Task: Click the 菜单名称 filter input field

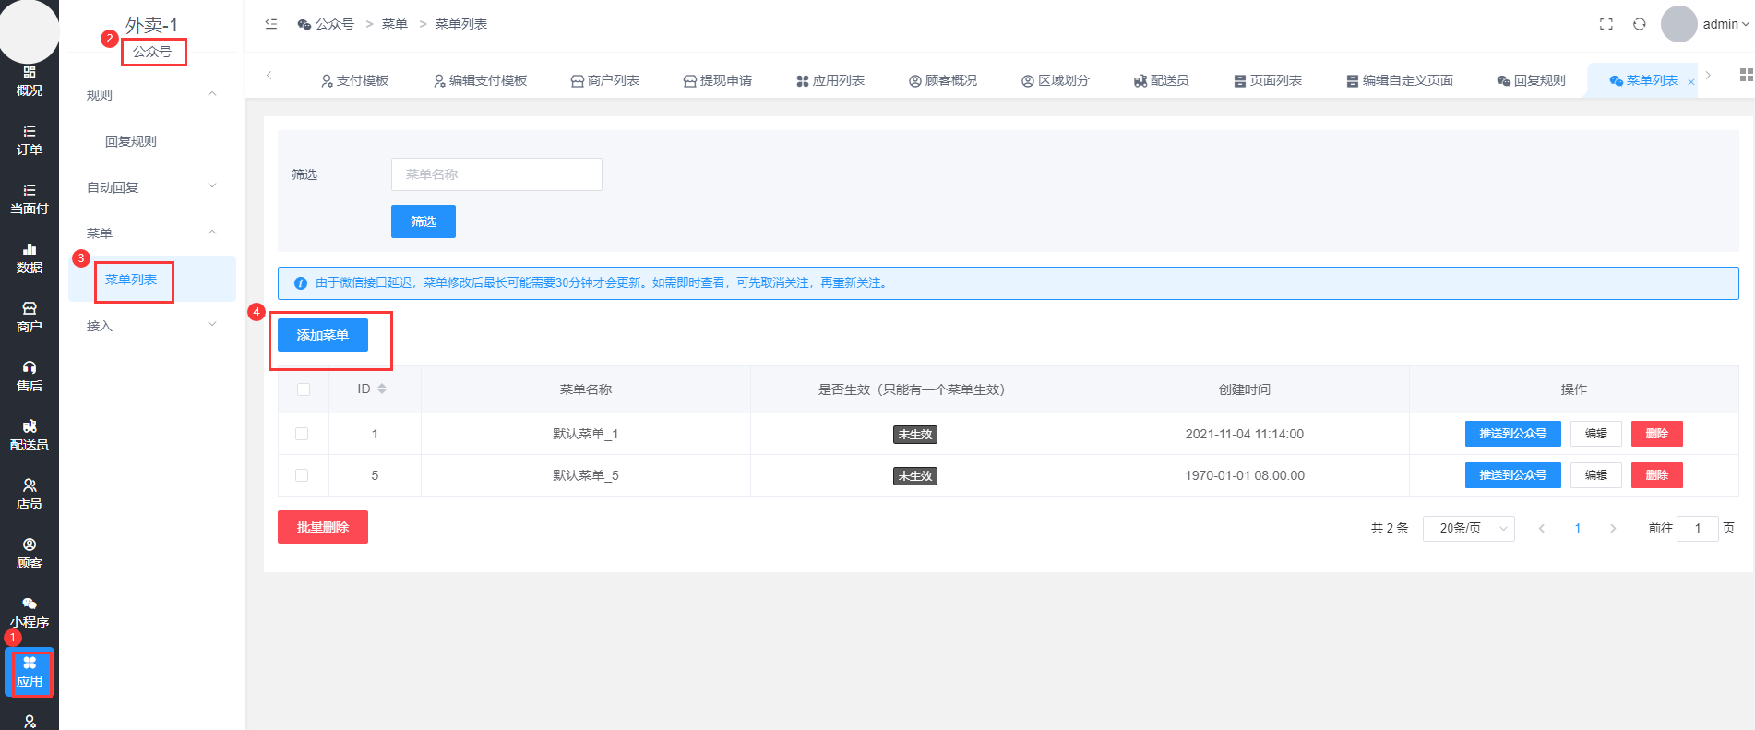Action: [x=496, y=174]
